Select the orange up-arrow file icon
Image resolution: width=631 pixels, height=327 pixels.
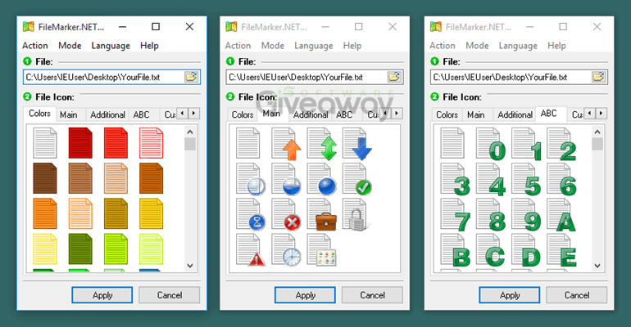(286, 144)
